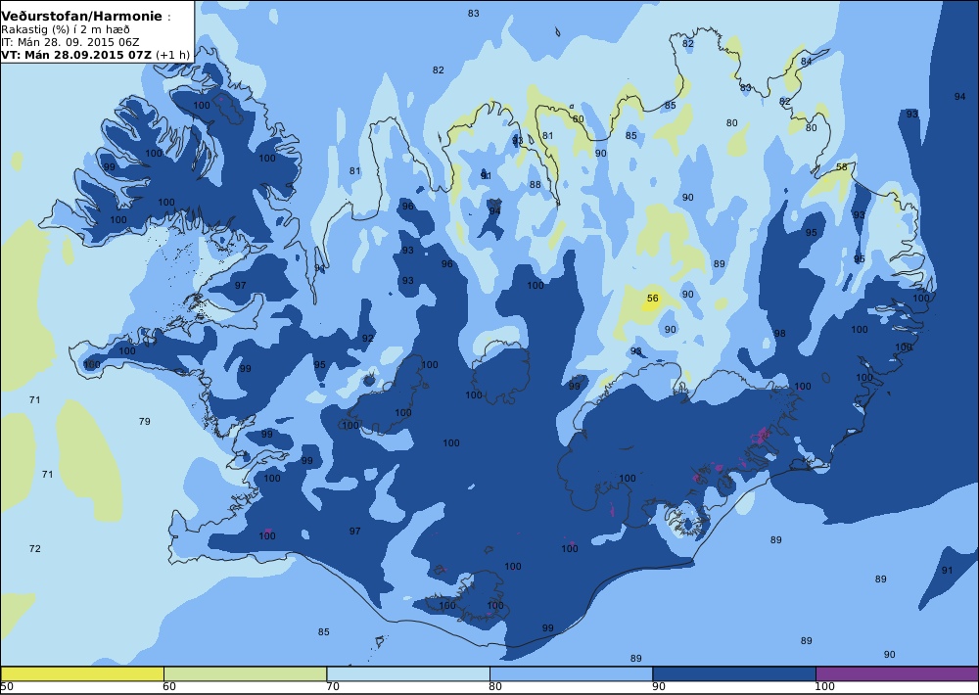Click the pale blue 70–80 legend band
This screenshot has height=695, width=979.
[407, 673]
